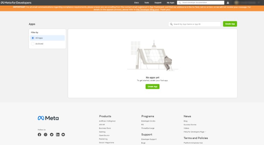Open the YouTube social icon in footer

click(63, 134)
